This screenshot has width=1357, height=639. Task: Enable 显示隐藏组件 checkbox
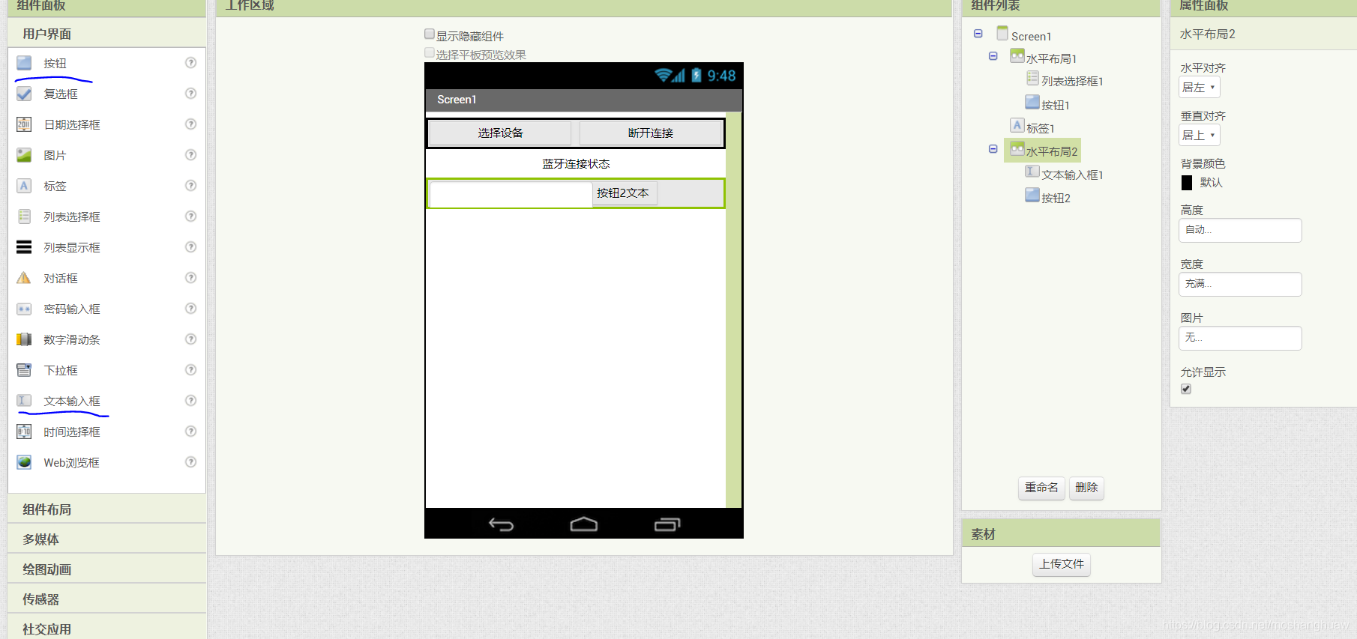(430, 34)
